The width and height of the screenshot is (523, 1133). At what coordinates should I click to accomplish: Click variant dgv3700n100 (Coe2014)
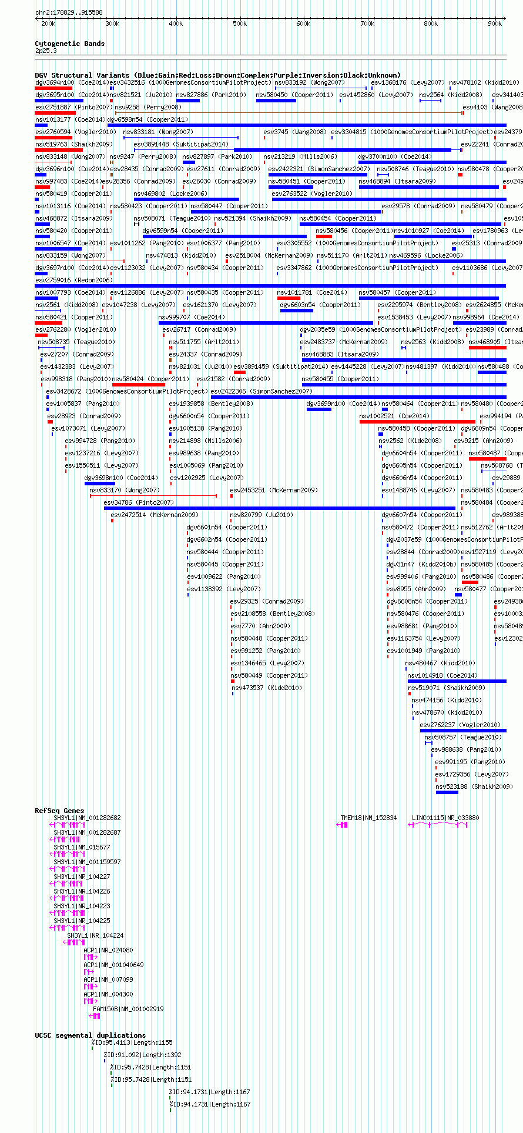coord(395,157)
